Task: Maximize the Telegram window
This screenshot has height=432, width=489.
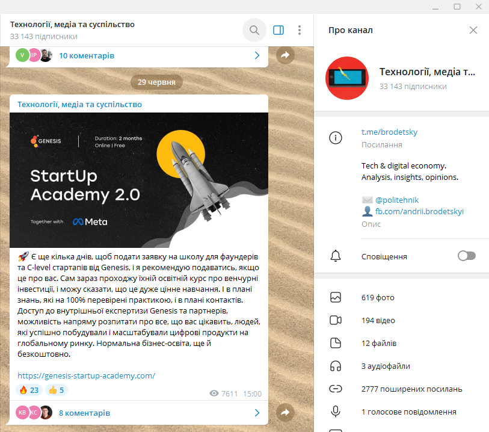Action: coord(457,7)
